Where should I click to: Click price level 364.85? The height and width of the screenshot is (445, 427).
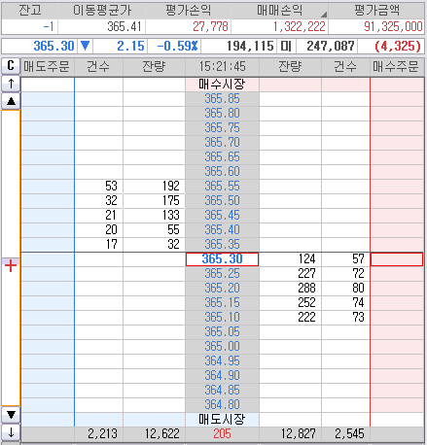(x=222, y=391)
